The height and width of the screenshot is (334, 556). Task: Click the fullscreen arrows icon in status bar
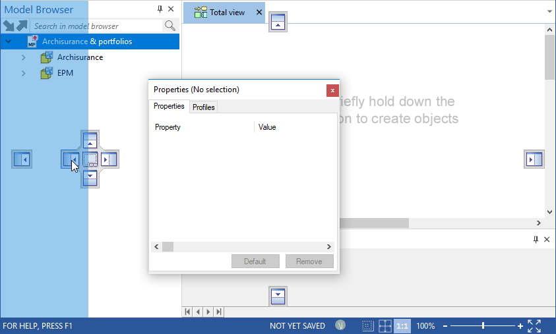534,326
